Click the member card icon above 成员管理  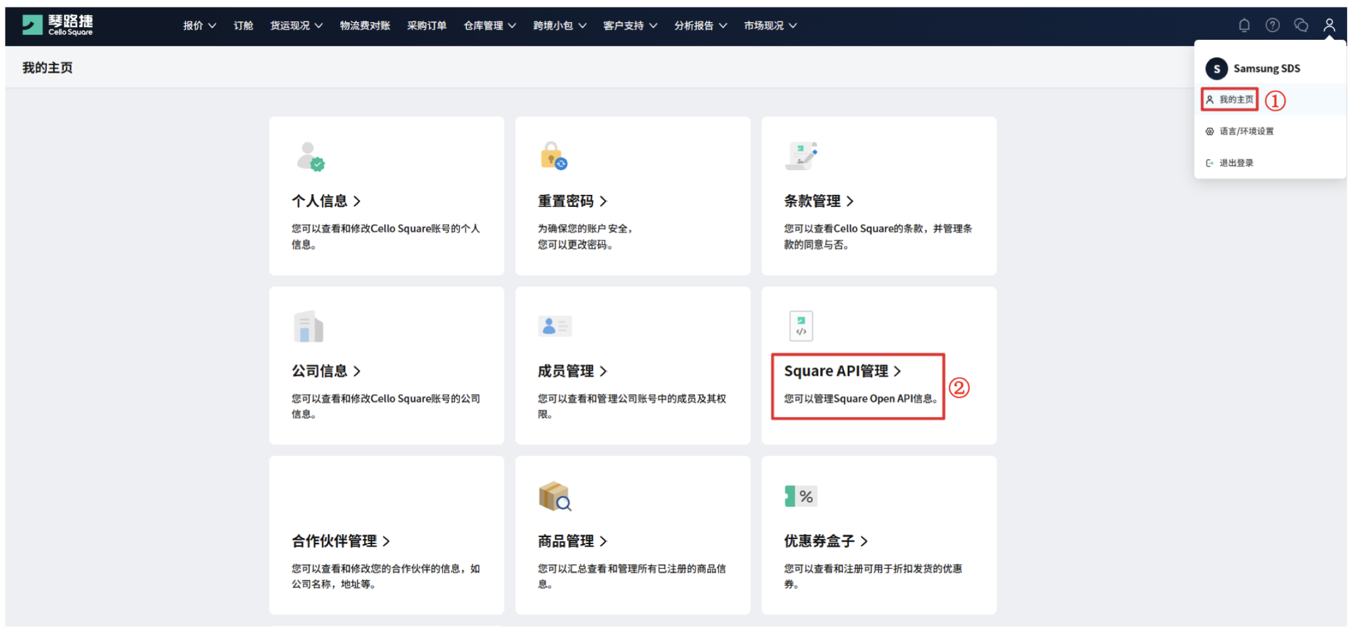(555, 326)
